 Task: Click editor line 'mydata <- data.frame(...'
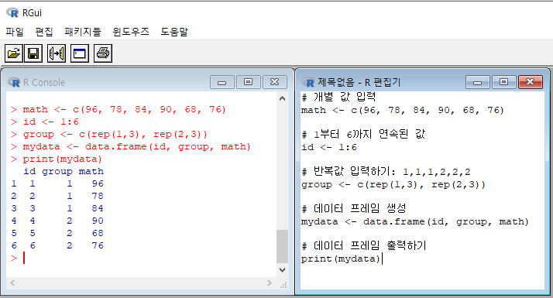[415, 222]
